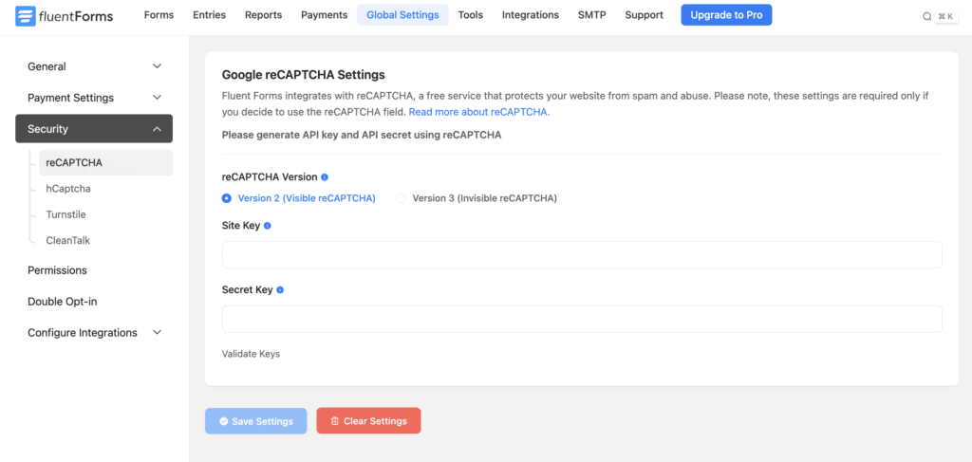The image size is (972, 462).
Task: Click the search magnifier icon
Action: click(926, 17)
